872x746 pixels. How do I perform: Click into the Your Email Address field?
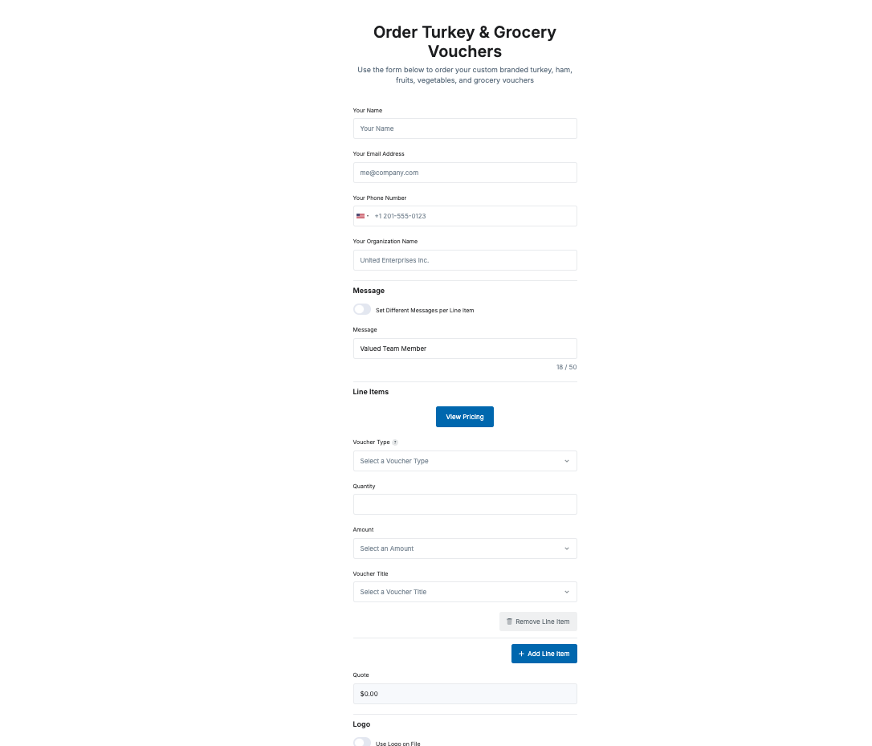point(465,173)
